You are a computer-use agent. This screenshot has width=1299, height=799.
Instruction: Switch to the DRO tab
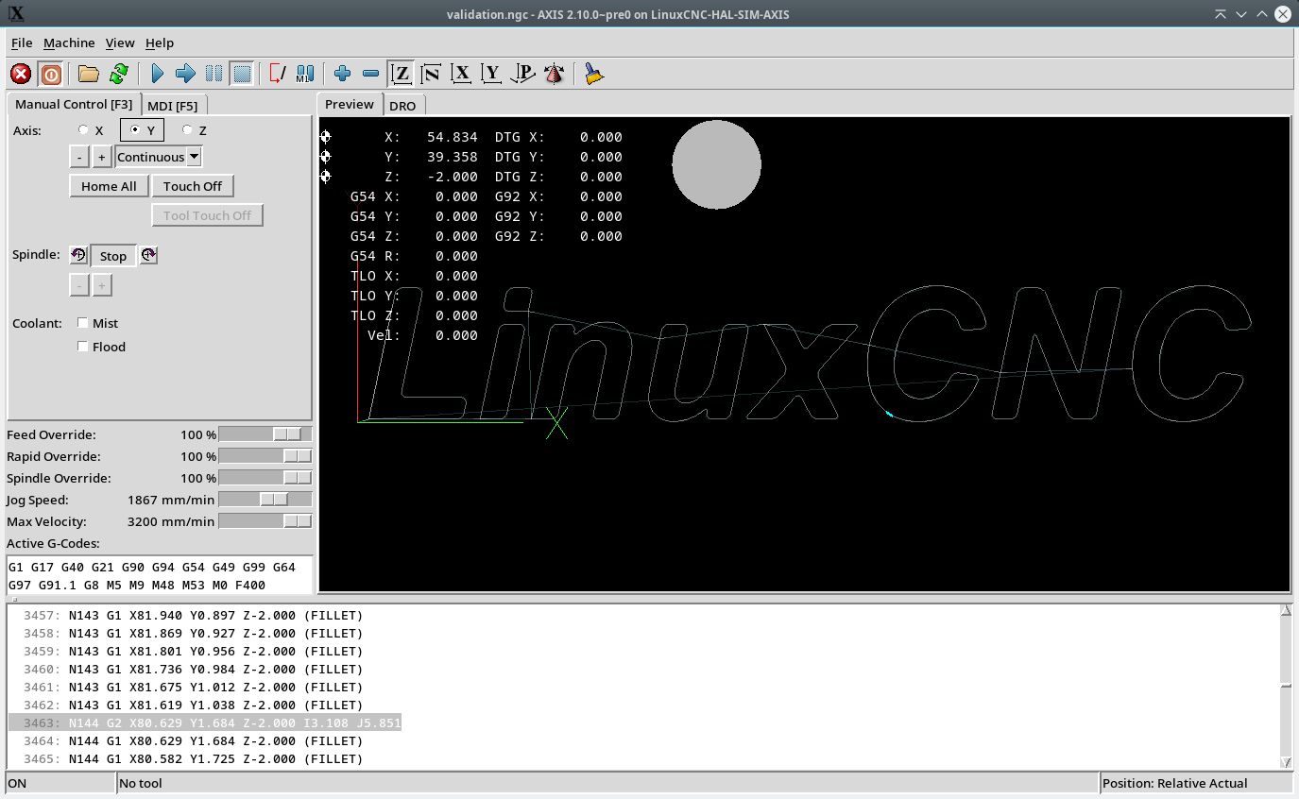coord(402,106)
